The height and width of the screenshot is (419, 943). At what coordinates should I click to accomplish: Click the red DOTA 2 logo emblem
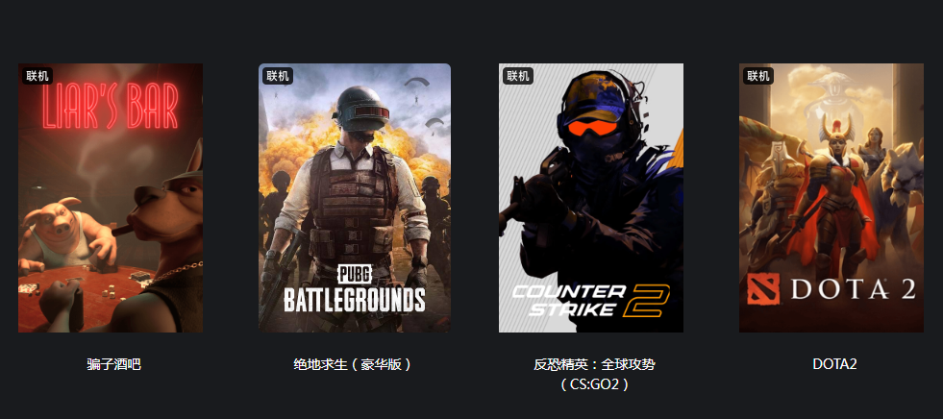763,290
